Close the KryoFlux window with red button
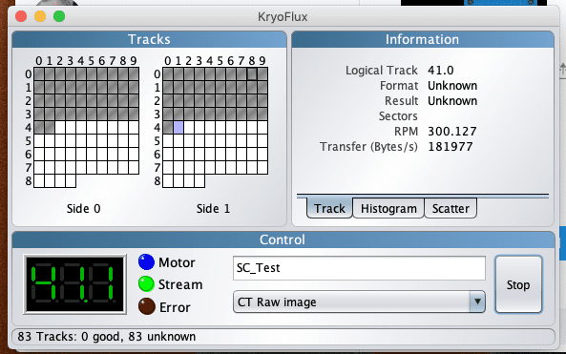The height and width of the screenshot is (354, 566). coord(21,16)
